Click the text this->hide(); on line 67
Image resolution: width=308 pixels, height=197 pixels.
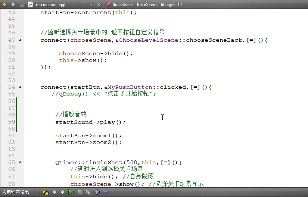[x=94, y=176]
